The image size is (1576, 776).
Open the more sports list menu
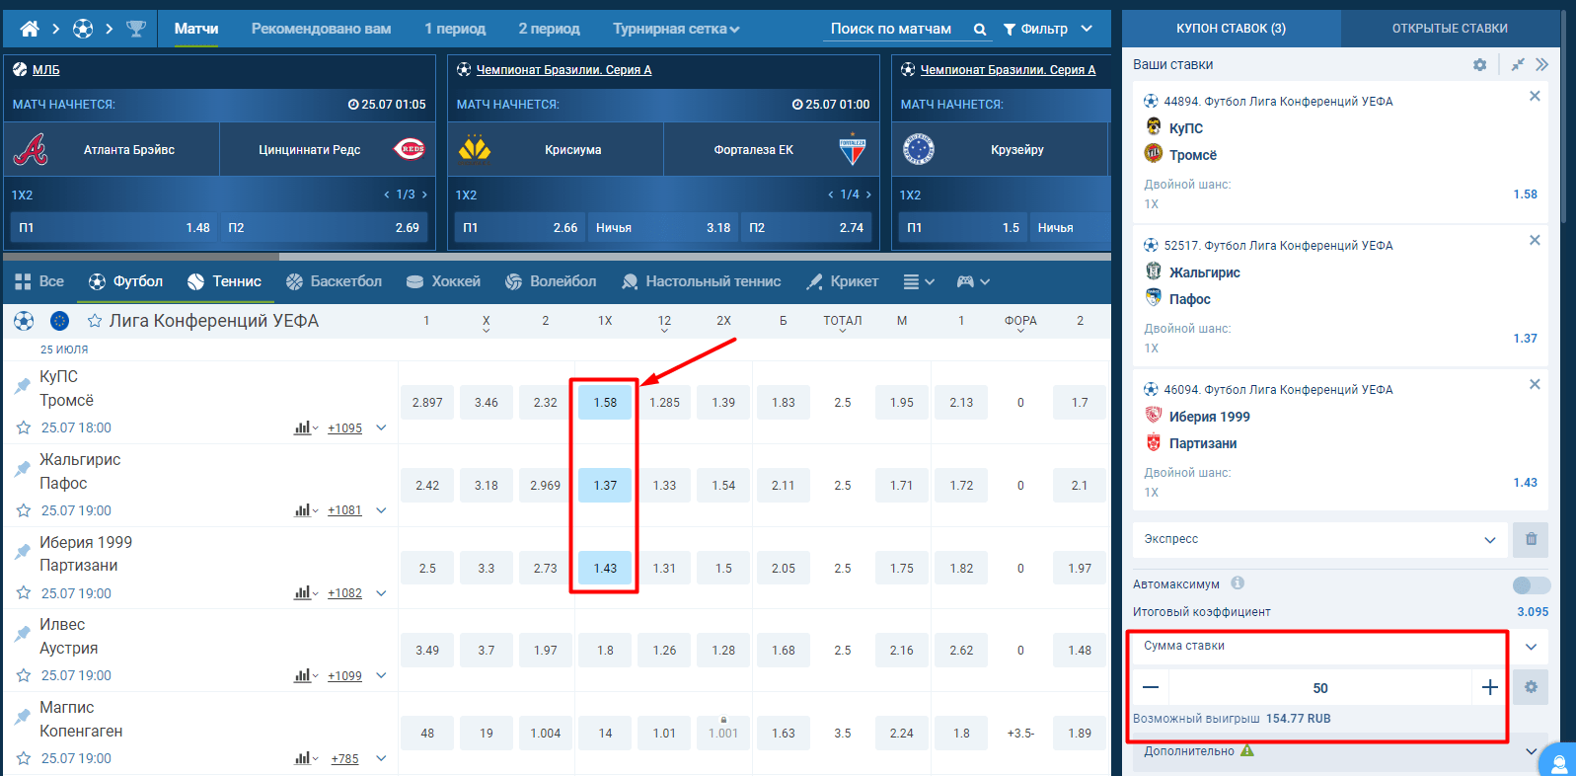919,281
